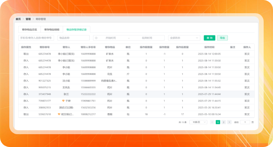This screenshot has width=273, height=147.
Task: Open the 全部状态 status dropdown
Action: point(184,38)
